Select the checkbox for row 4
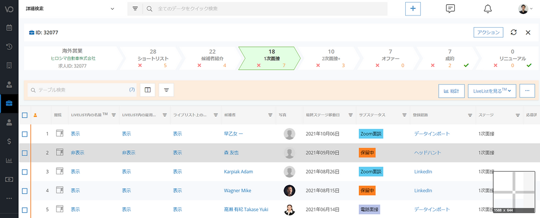This screenshot has height=218, width=540. coord(25,191)
